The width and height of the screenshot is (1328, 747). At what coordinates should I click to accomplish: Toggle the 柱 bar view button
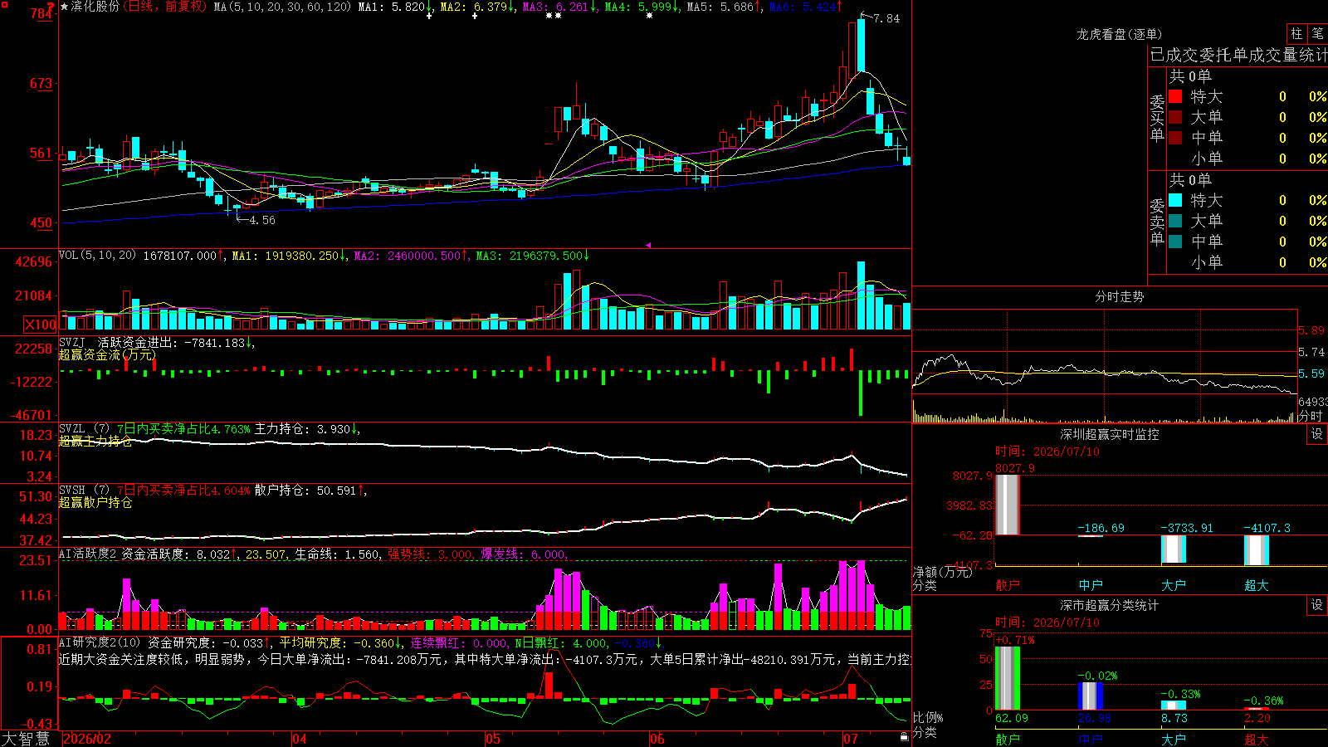[x=1296, y=34]
